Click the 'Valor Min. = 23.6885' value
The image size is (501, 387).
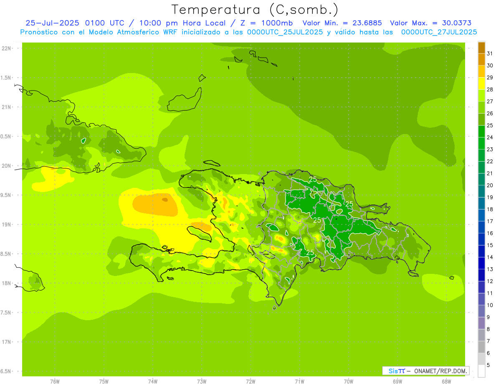[342, 23]
